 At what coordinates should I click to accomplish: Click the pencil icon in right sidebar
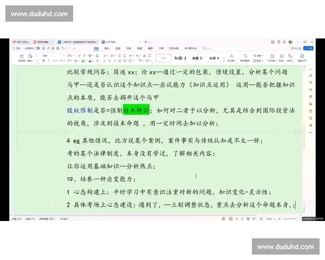[x=311, y=75]
